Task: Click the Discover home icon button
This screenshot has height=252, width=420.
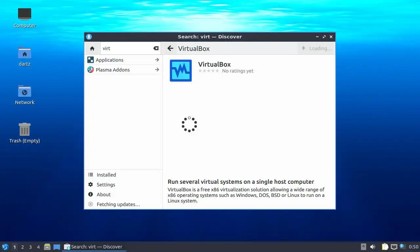Action: (x=92, y=48)
